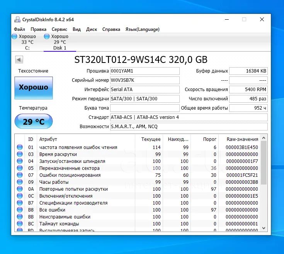The width and height of the screenshot is (284, 254).
Task: Click status orb of Неисправимые ошибки row
Action: pos(20,217)
